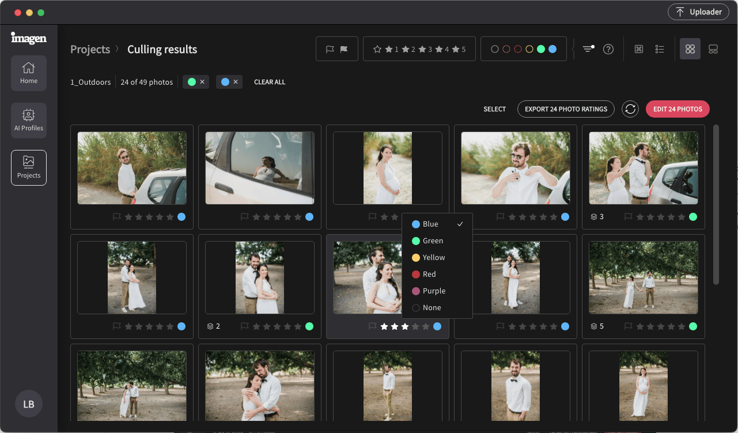Image resolution: width=738 pixels, height=433 pixels.
Task: Open the filter options icon in the toolbar
Action: (x=588, y=49)
